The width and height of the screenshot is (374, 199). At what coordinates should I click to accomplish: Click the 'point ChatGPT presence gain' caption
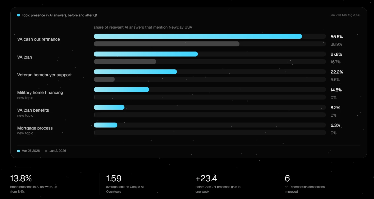218,189
